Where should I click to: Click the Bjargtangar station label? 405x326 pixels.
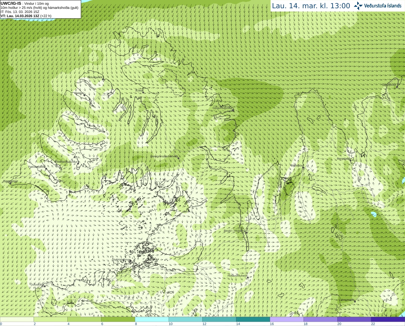[x=10, y=181]
